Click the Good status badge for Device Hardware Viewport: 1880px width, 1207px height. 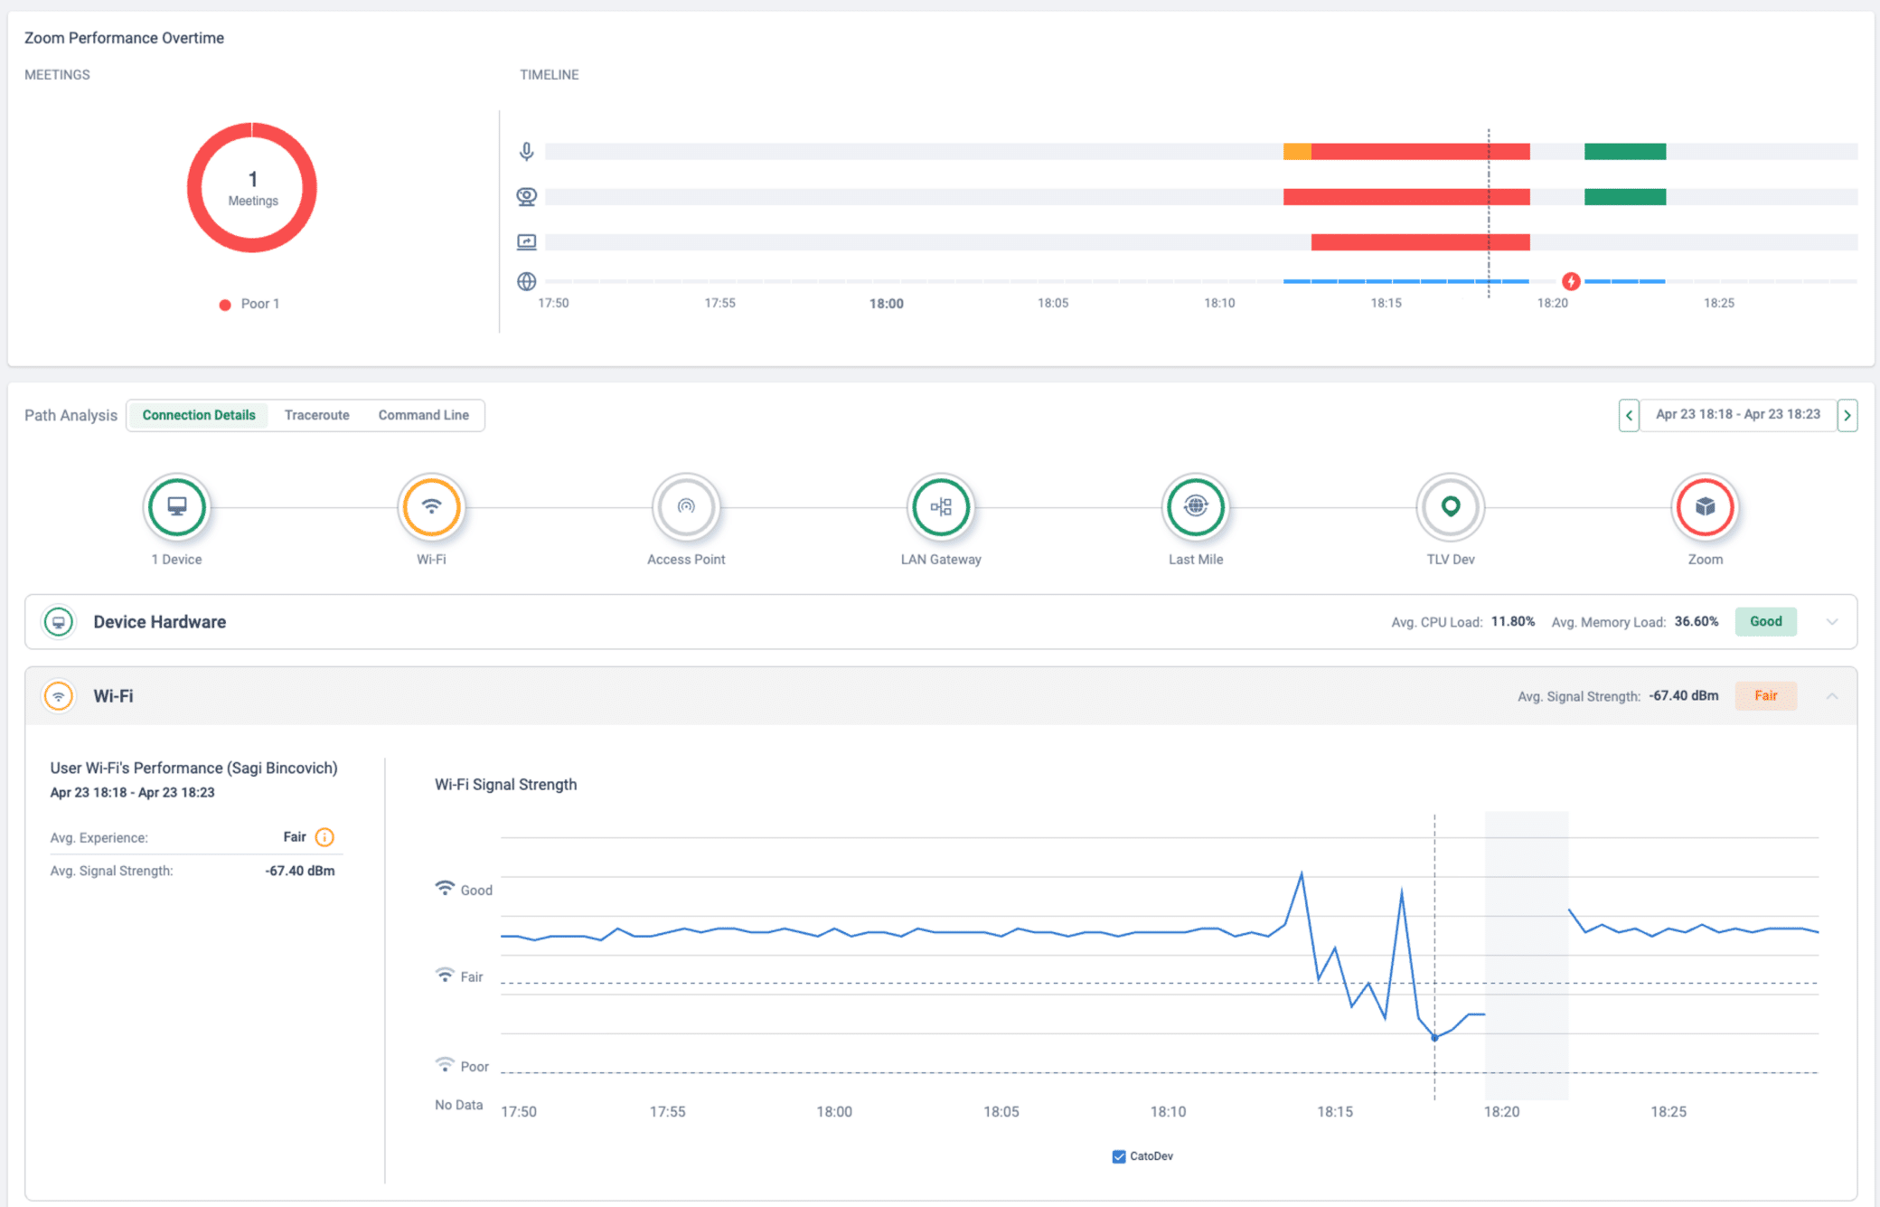pyautogui.click(x=1765, y=621)
